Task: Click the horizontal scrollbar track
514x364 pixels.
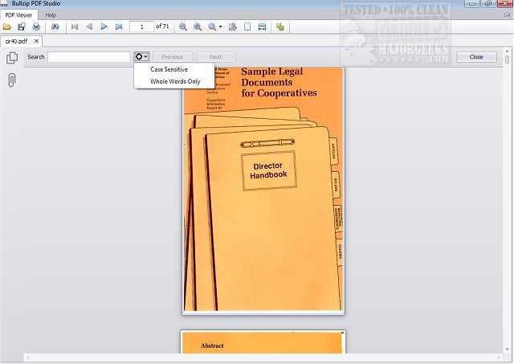Action: (263, 358)
